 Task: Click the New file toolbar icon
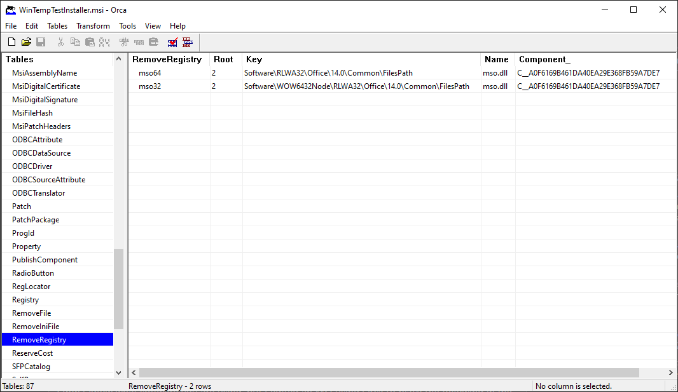[11, 42]
